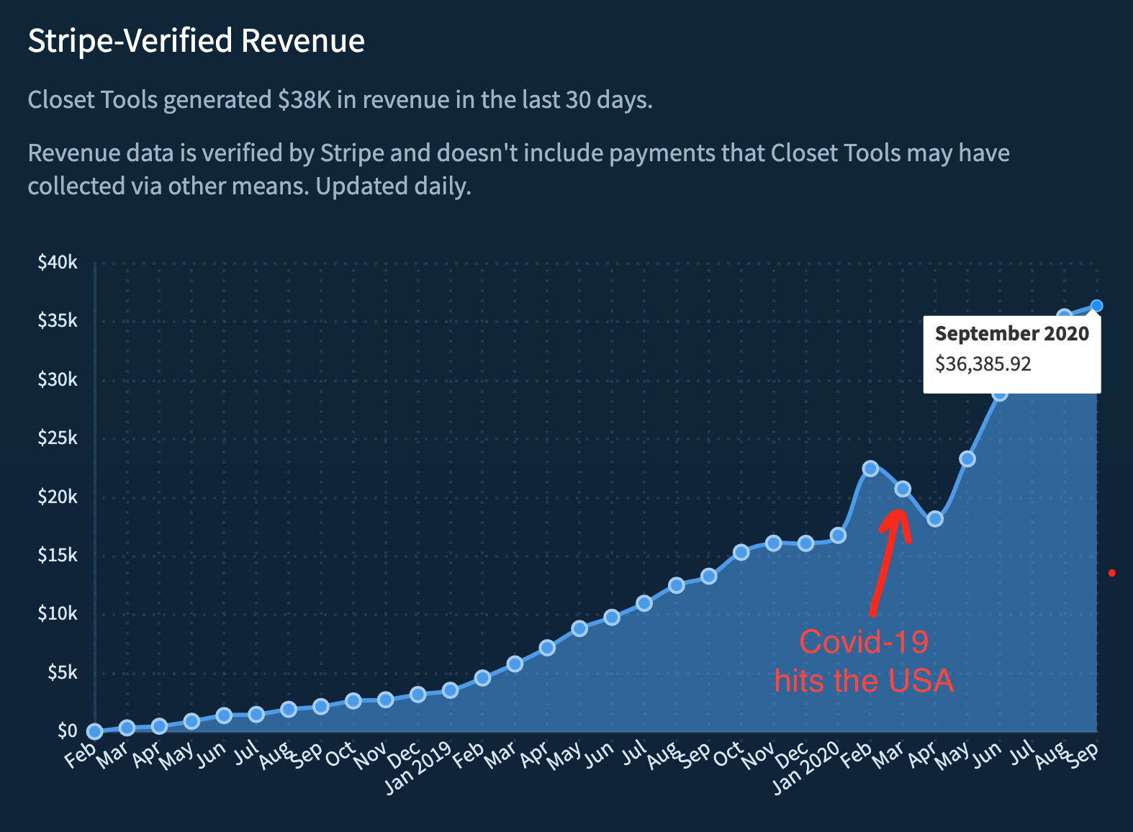
Task: Select the March 2019 data point
Action: (515, 664)
